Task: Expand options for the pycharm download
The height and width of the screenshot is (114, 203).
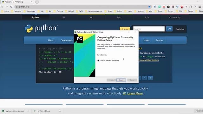Action: coord(28,111)
